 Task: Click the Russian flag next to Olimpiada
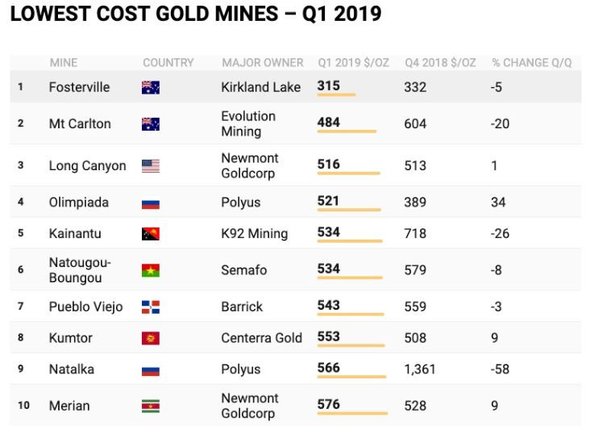tap(151, 204)
